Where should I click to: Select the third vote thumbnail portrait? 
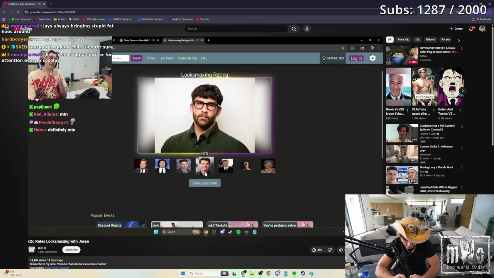(183, 166)
